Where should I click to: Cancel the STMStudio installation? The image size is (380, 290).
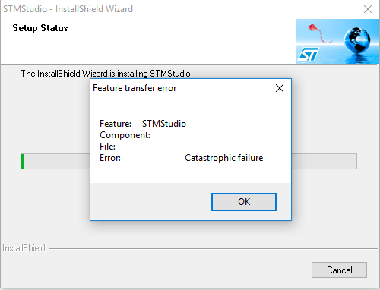point(339,270)
